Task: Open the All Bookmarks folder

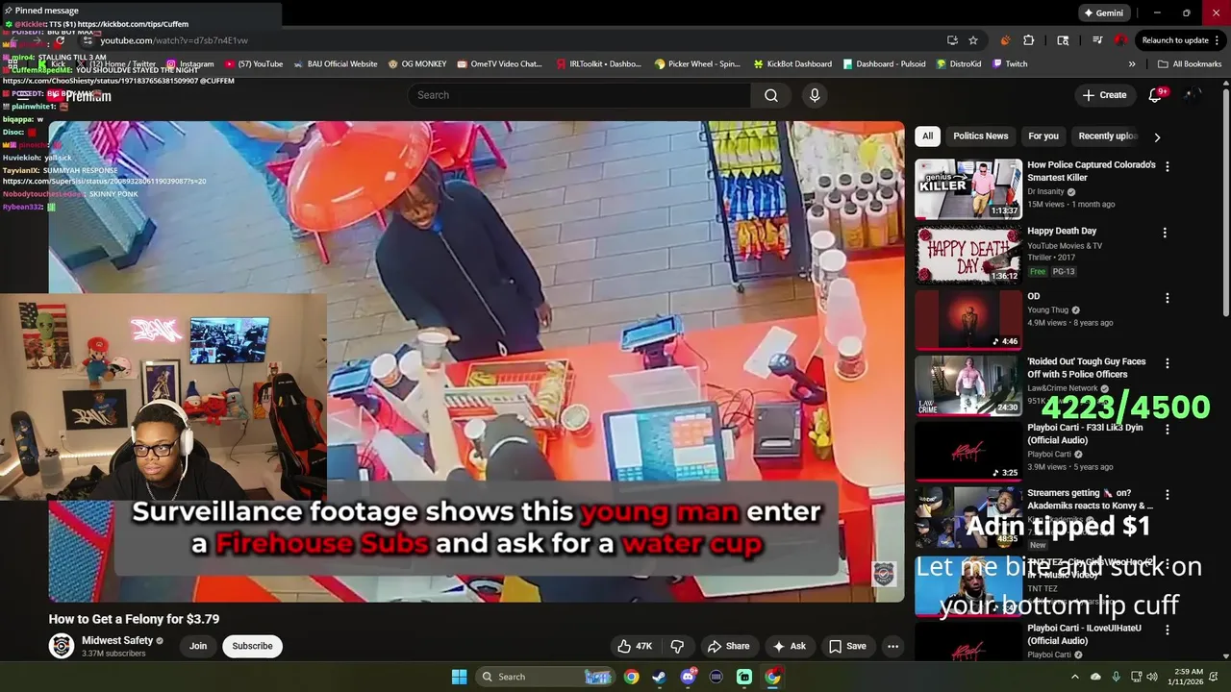Action: tap(1190, 64)
